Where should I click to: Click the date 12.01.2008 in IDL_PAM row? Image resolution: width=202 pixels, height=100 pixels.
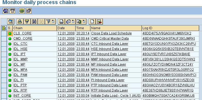tap(66, 75)
